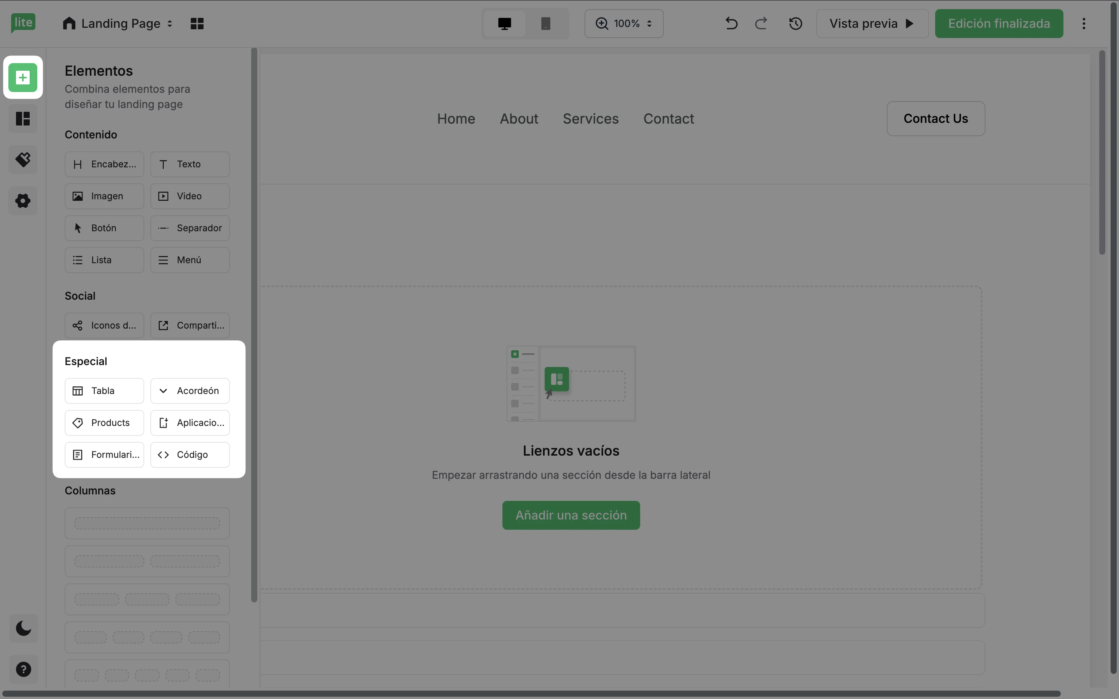Switch to desktop view mode
Image resolution: width=1119 pixels, height=699 pixels.
coord(504,24)
